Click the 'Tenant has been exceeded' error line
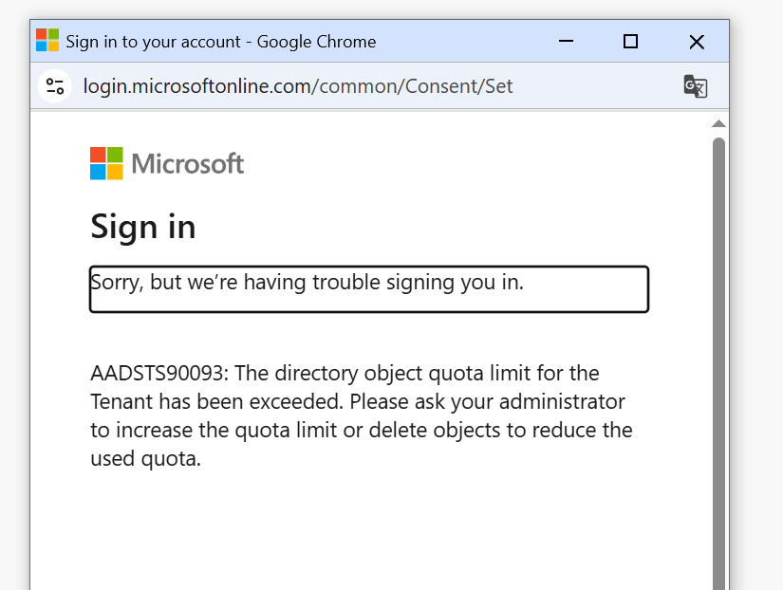Screen dimensions: 783x590 (x=358, y=402)
